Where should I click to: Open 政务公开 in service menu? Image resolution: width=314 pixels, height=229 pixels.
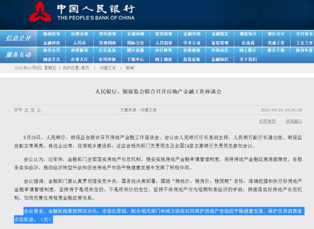click(51, 50)
